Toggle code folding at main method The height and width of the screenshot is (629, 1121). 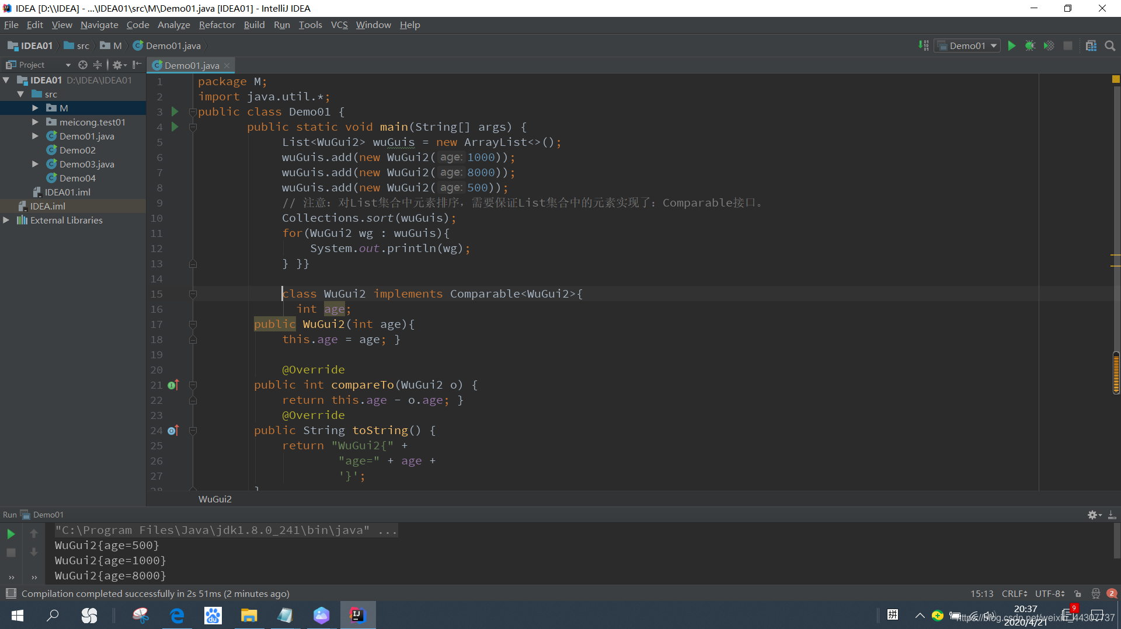coord(193,127)
